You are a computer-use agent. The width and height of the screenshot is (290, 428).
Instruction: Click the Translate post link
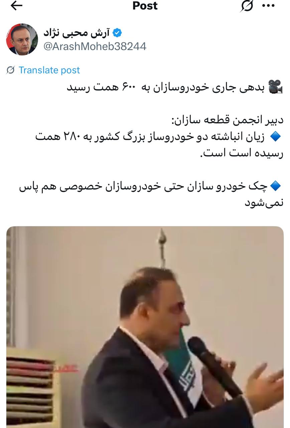coord(49,70)
